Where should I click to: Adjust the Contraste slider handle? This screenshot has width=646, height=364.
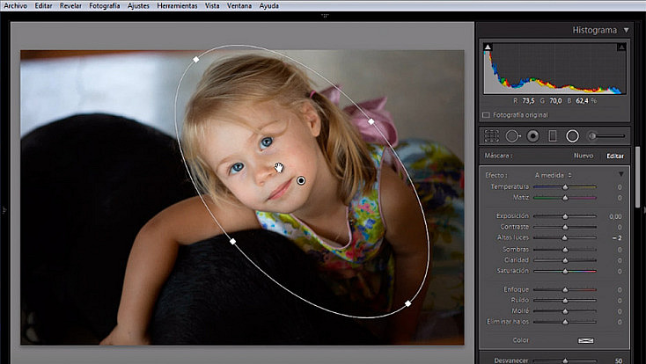(x=565, y=227)
